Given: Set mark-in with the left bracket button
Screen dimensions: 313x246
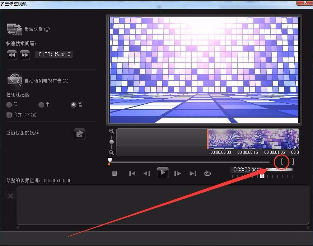Looking at the screenshot, I should point(282,162).
